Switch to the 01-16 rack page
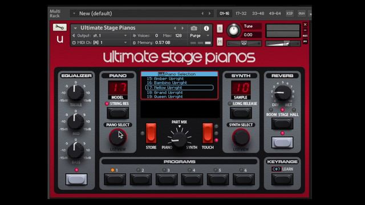This screenshot has height=205, width=365. 224,14
